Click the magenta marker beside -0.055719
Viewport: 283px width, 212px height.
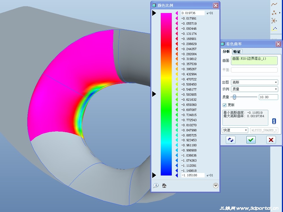[x=177, y=23]
